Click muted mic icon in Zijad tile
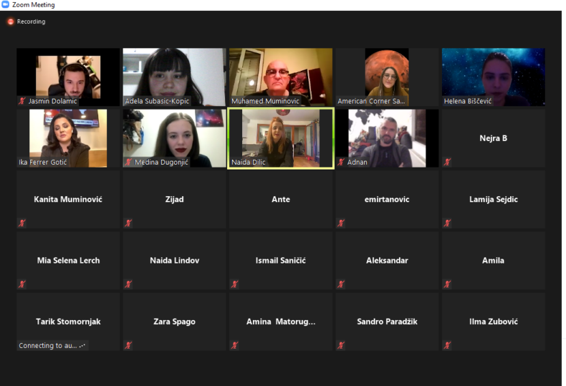The width and height of the screenshot is (566, 386). point(128,223)
